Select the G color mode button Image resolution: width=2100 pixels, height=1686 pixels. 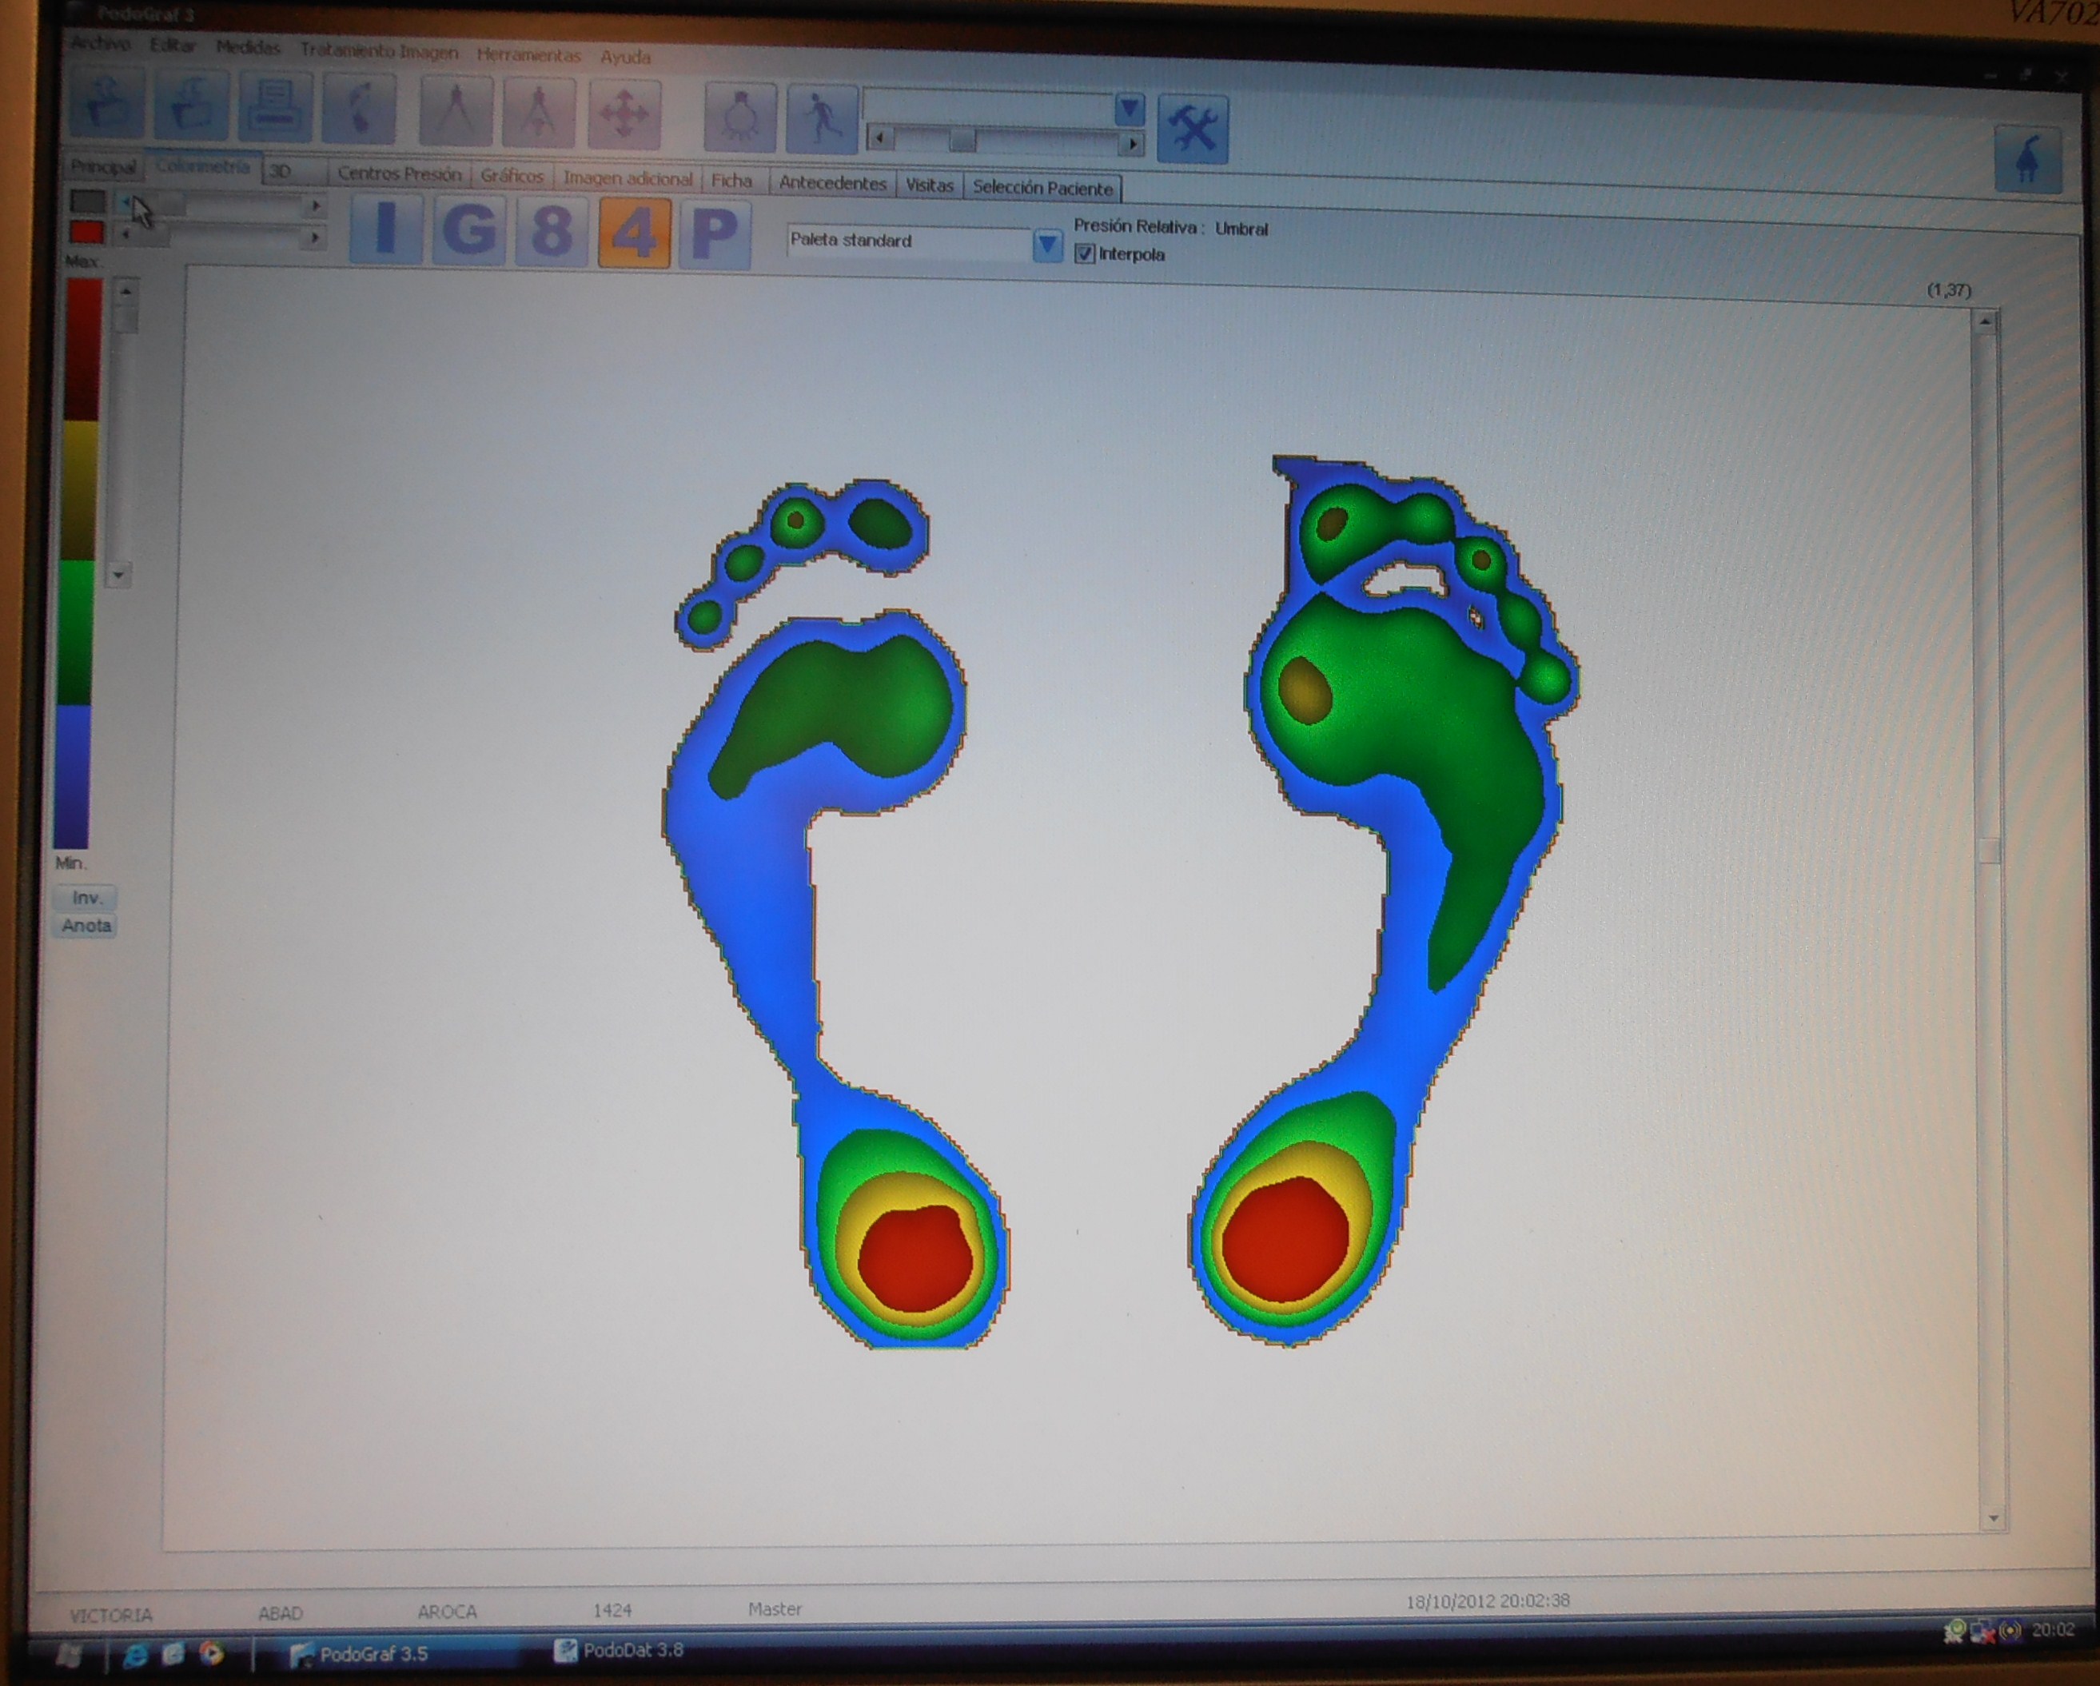pyautogui.click(x=468, y=230)
